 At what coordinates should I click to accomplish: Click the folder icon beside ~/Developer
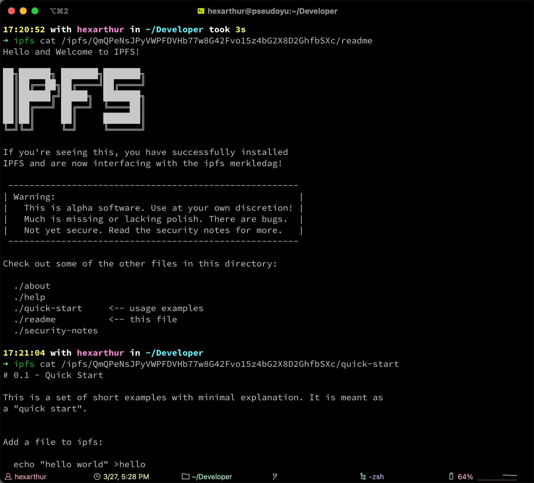tap(186, 476)
